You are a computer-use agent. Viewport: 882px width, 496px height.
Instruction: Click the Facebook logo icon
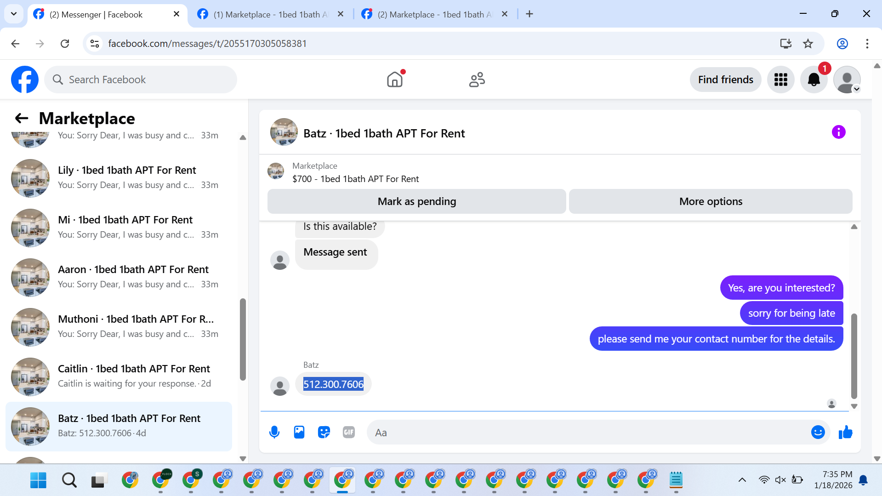[x=25, y=80]
